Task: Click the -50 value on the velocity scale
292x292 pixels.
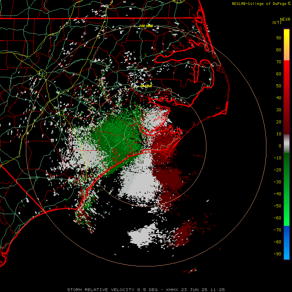Action: point(277,206)
